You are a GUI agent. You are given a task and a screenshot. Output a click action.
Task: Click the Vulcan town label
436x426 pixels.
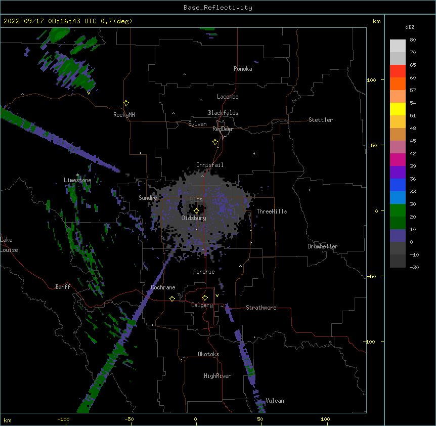[x=275, y=401]
